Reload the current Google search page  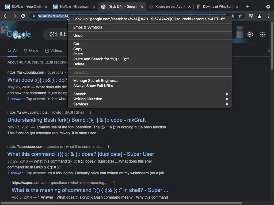(x=23, y=16)
